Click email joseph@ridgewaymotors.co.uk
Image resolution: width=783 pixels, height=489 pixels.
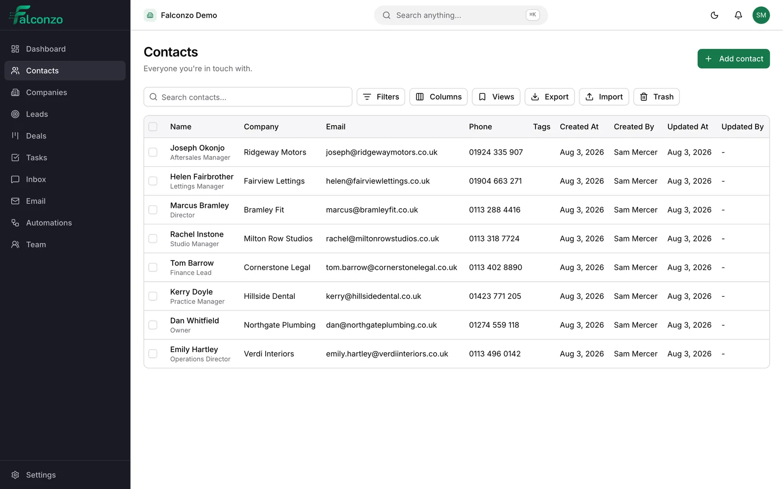coord(382,152)
